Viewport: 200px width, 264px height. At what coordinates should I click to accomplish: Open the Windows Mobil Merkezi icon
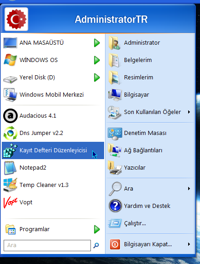[10, 95]
